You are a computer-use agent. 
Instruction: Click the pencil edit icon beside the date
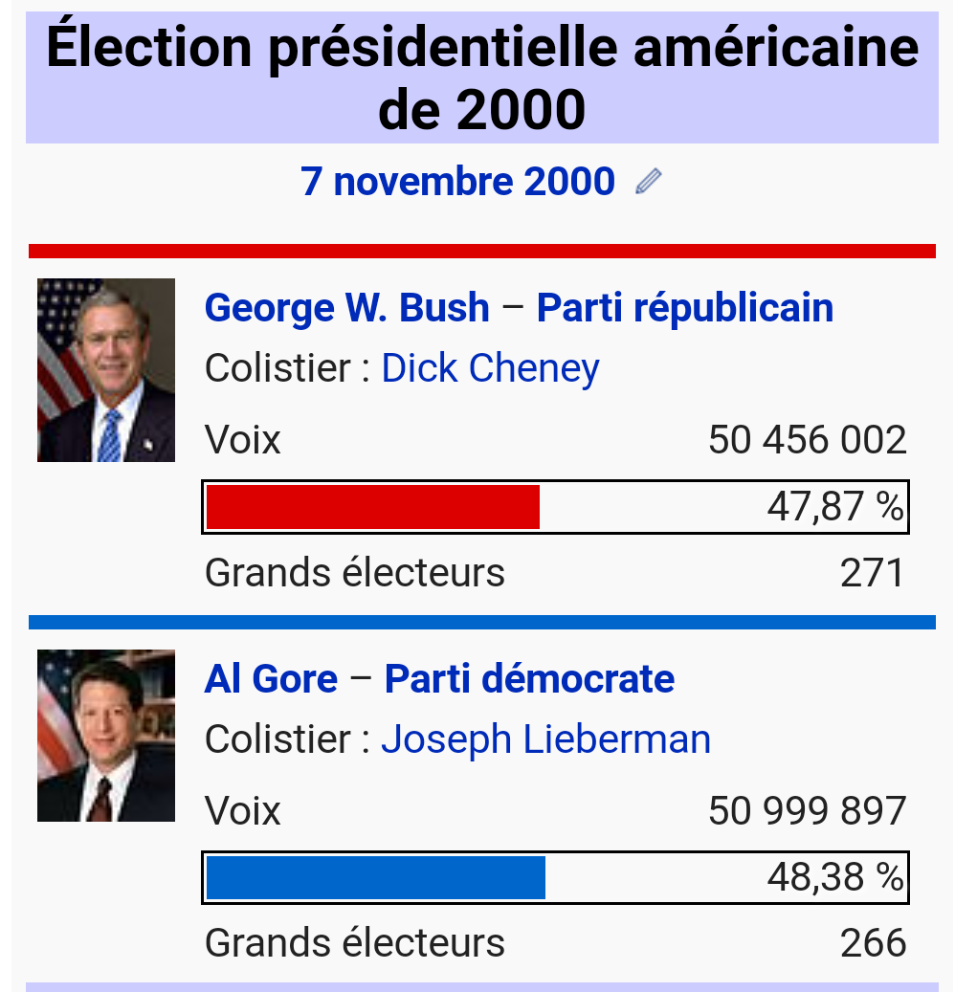pyautogui.click(x=649, y=181)
